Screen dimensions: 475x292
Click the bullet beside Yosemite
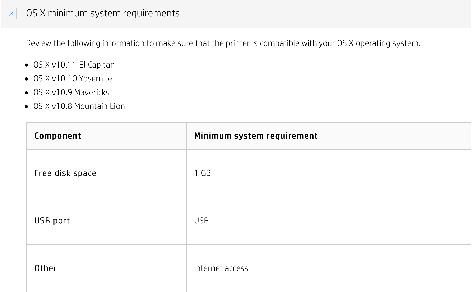tap(27, 79)
